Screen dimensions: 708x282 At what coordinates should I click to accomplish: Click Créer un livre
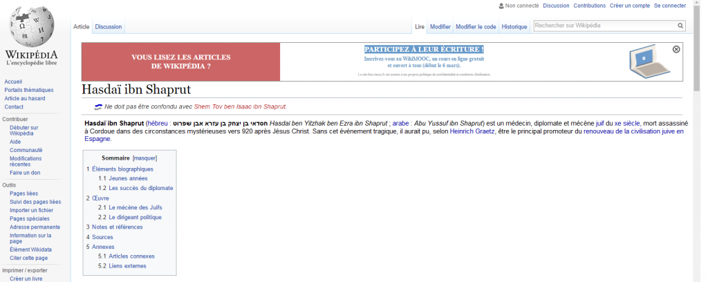click(26, 279)
